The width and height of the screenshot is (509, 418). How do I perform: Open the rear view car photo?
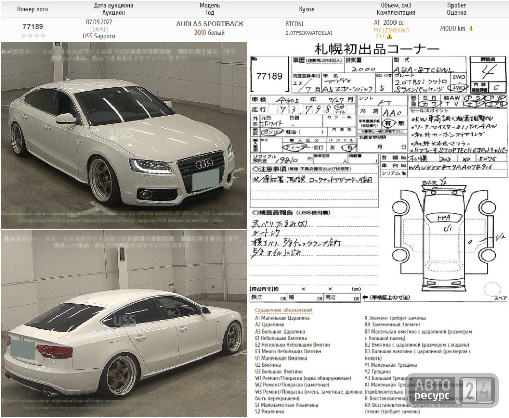[x=124, y=323]
